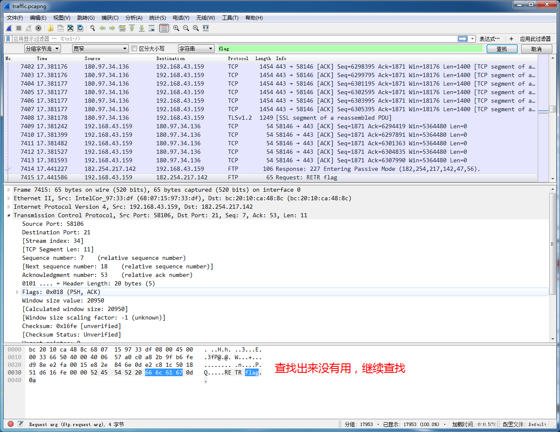Open the 分析(A) menu
The width and height of the screenshot is (560, 432).
tap(134, 18)
